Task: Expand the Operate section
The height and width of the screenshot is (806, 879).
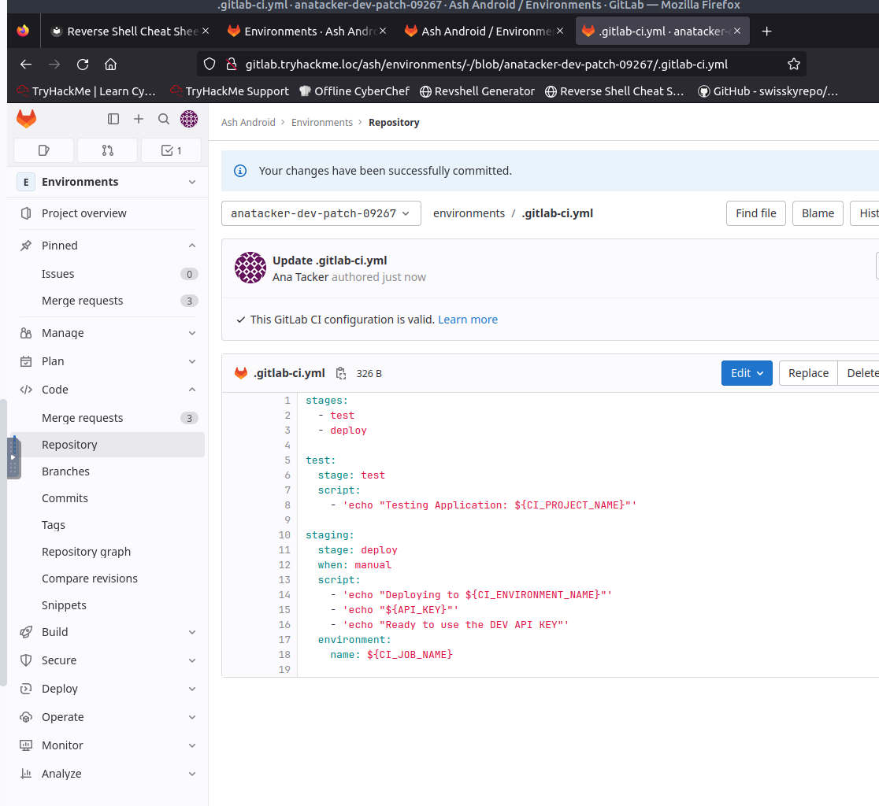Action: click(x=192, y=717)
